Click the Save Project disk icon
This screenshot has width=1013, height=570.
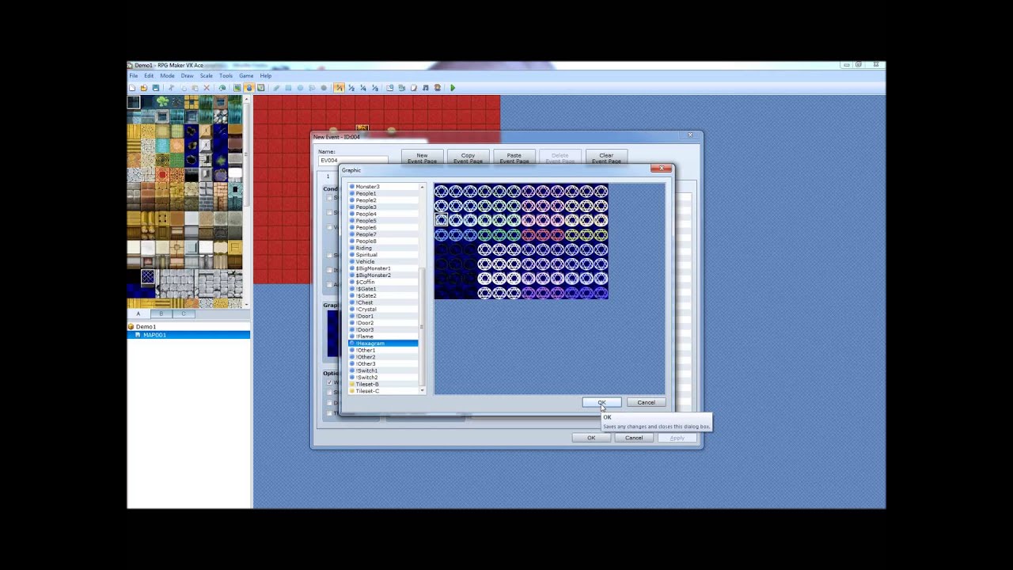[156, 88]
